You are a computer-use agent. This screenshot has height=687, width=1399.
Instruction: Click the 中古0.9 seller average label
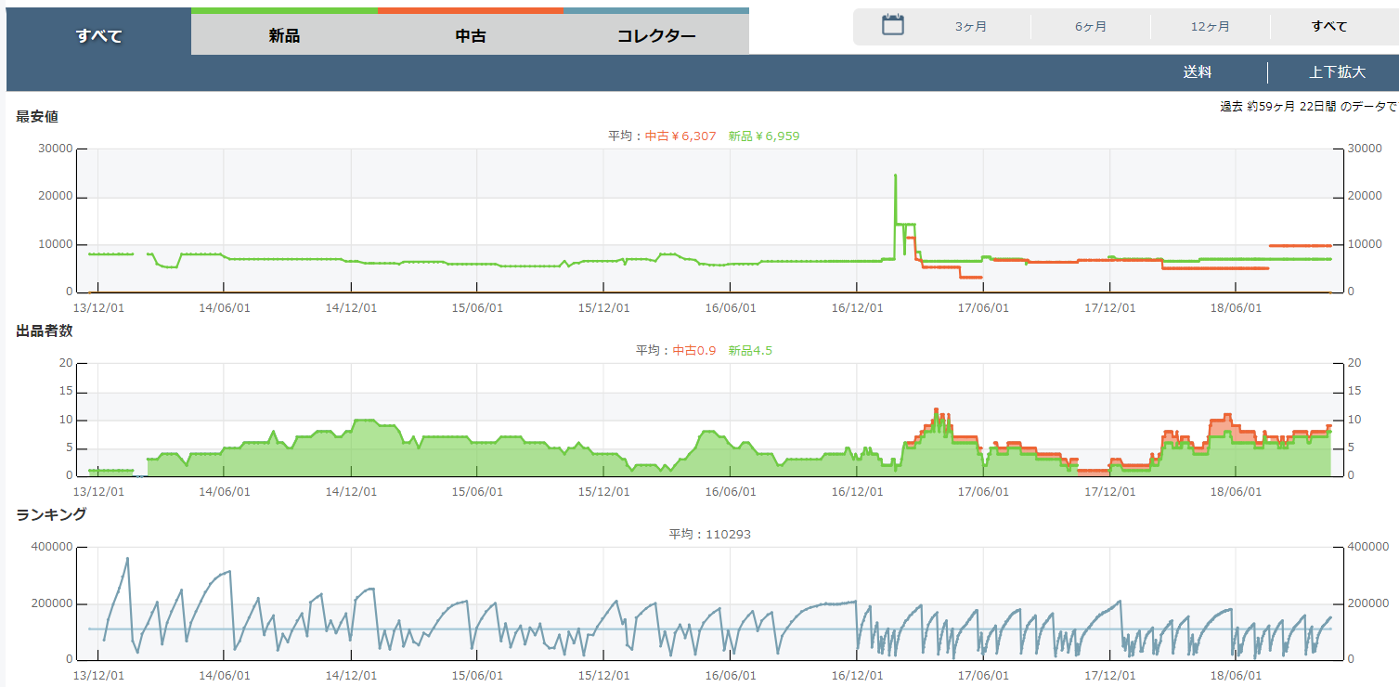pyautogui.click(x=693, y=351)
